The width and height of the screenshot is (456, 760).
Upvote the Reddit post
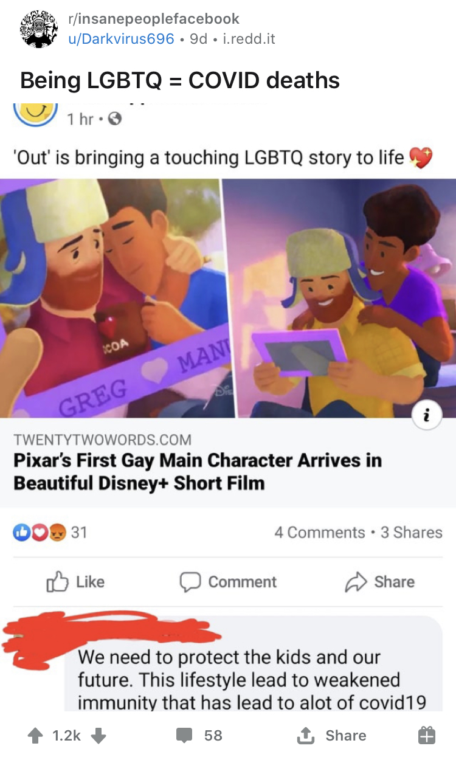coord(35,736)
